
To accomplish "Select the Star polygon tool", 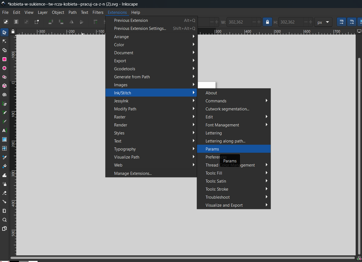I will coord(4,77).
